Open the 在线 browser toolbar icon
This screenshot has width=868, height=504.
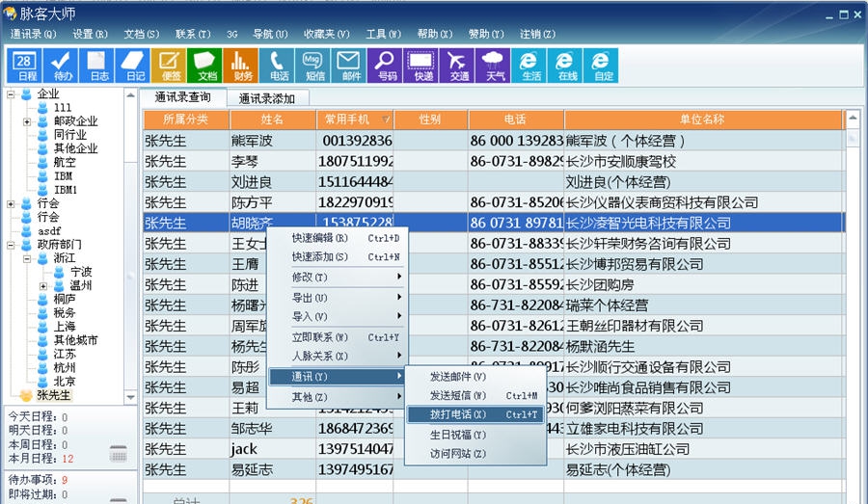point(564,66)
